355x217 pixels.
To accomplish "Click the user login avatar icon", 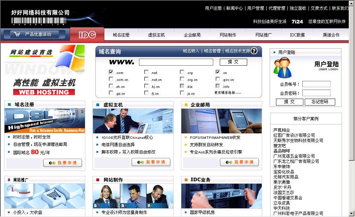I will click(x=282, y=67).
